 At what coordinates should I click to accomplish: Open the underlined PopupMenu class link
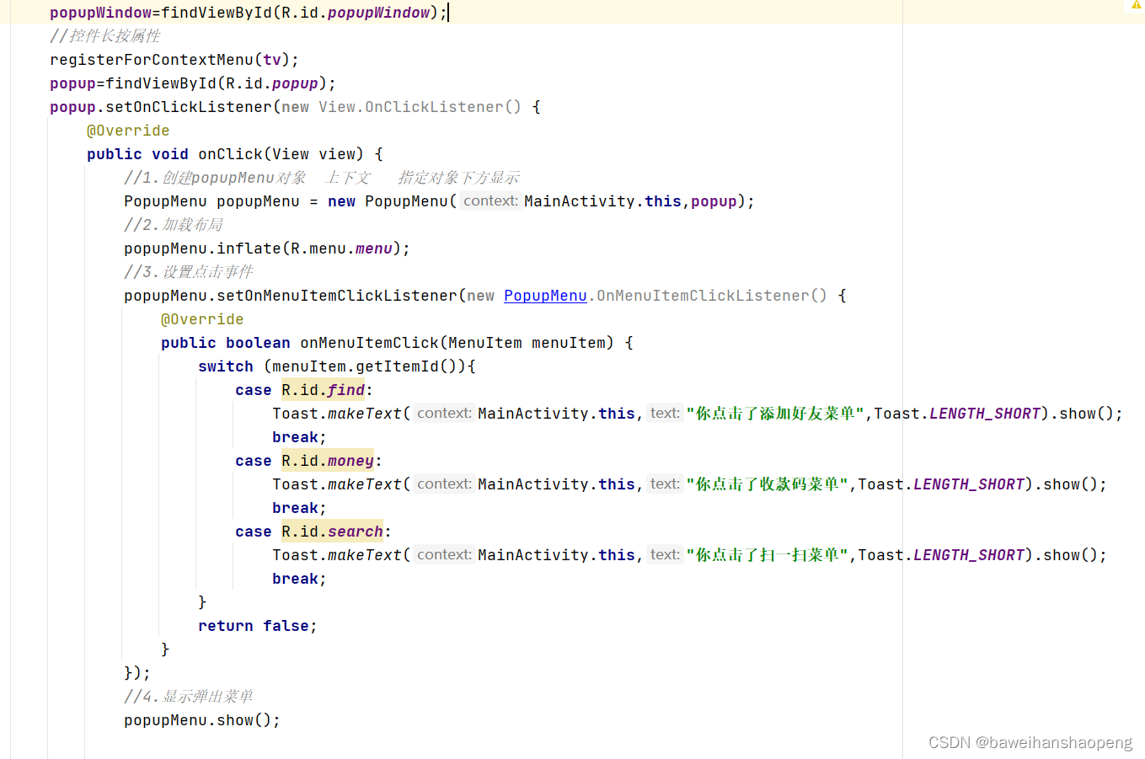pos(544,295)
